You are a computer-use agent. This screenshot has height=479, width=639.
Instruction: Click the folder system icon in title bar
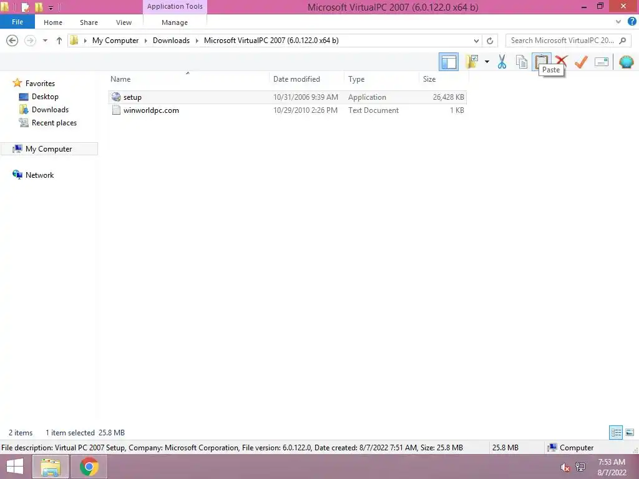pyautogui.click(x=4, y=7)
